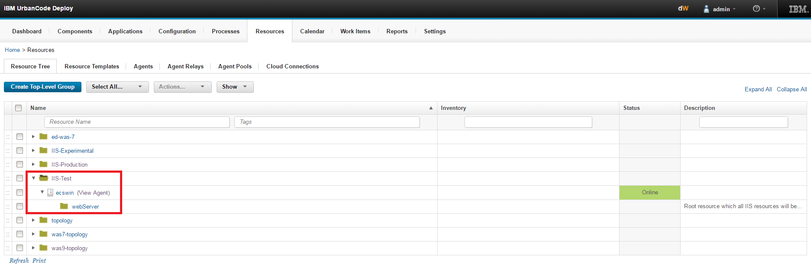Click the Name column sort arrow
Screen dimensions: 811x264
click(431, 108)
